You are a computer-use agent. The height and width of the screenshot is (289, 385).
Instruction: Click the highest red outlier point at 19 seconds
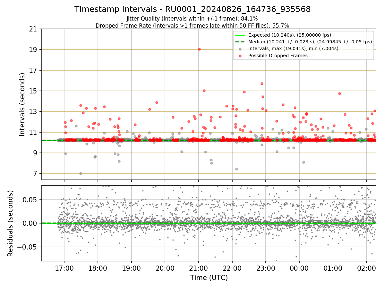click(x=199, y=49)
